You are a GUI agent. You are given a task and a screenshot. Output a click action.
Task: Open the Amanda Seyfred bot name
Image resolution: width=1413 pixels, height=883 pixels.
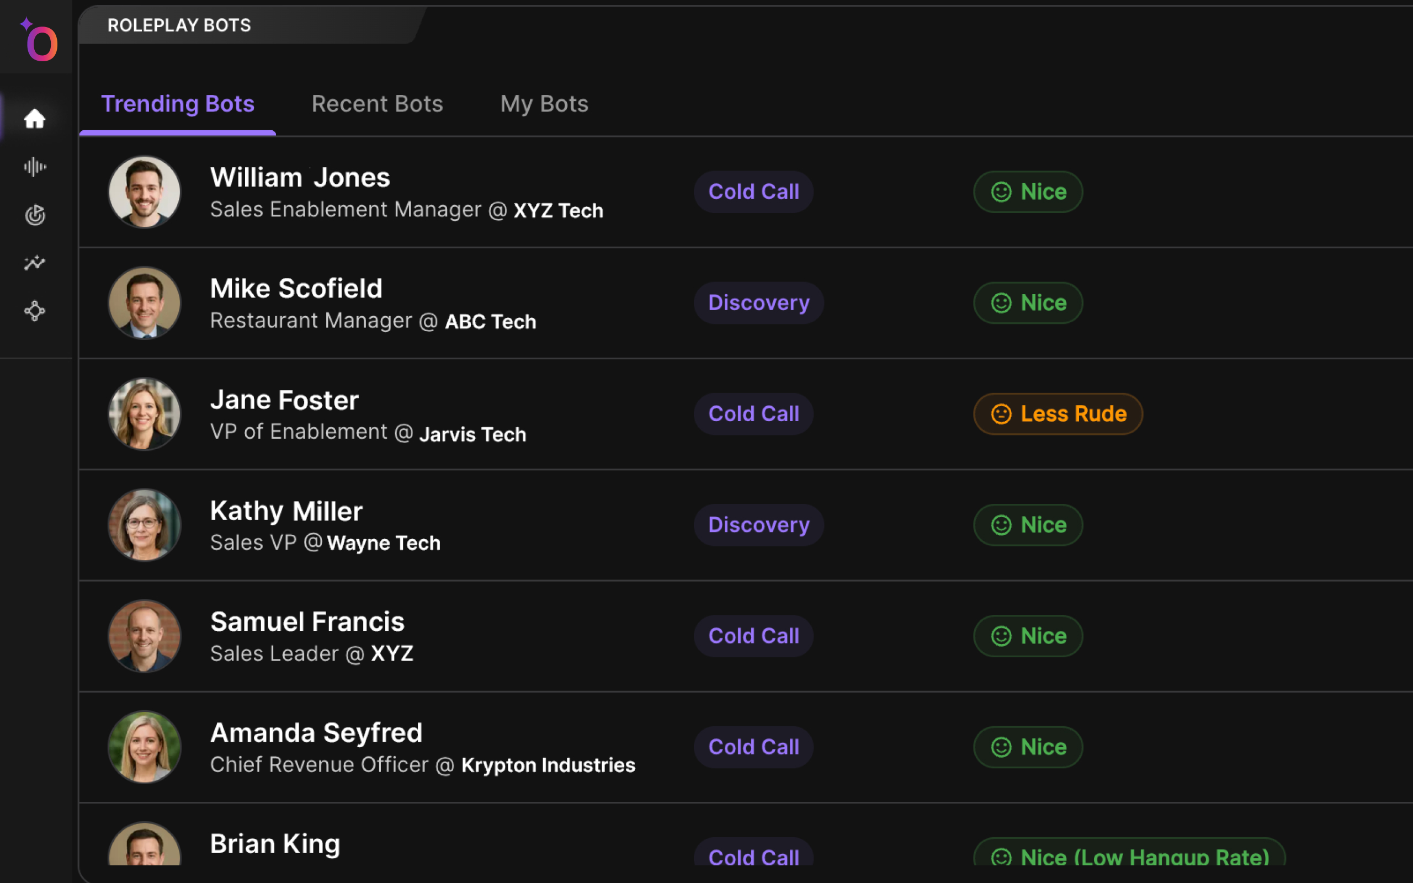point(316,732)
